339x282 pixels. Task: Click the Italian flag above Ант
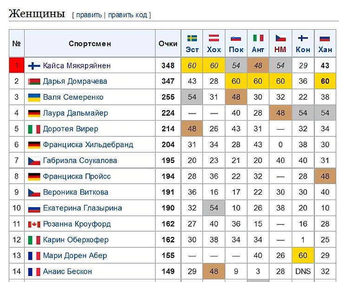(x=258, y=38)
